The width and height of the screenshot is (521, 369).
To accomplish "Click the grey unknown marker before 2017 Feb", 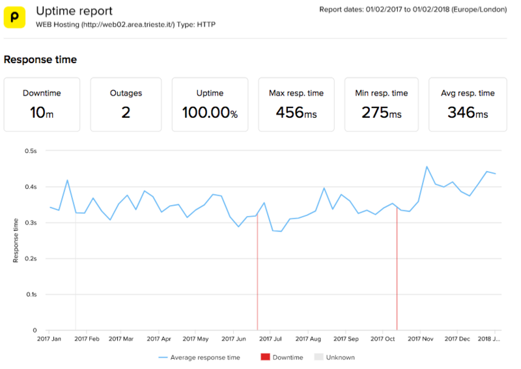I will [76, 273].
